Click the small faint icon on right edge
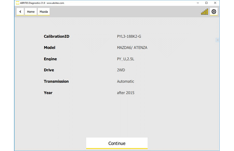This screenshot has height=151, width=234. 217,40
